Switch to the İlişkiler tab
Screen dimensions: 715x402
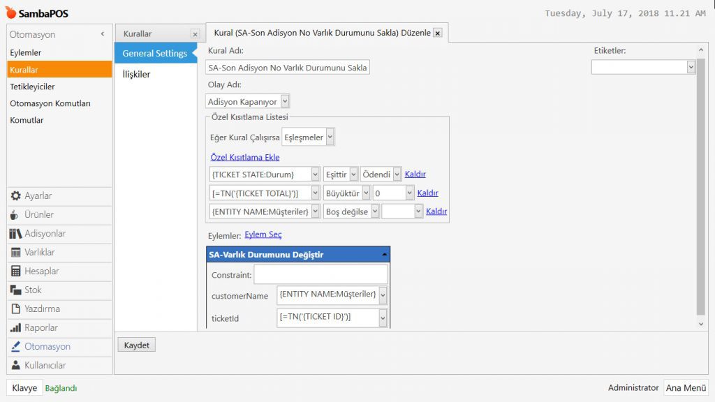137,74
